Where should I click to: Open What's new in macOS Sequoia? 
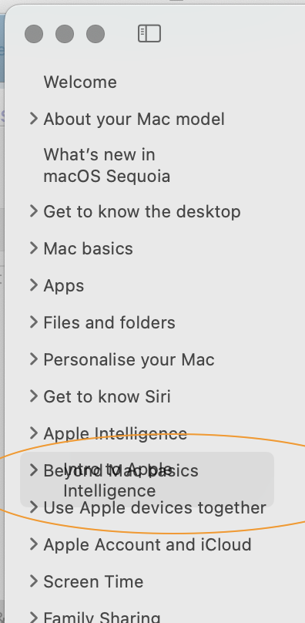coord(107,165)
